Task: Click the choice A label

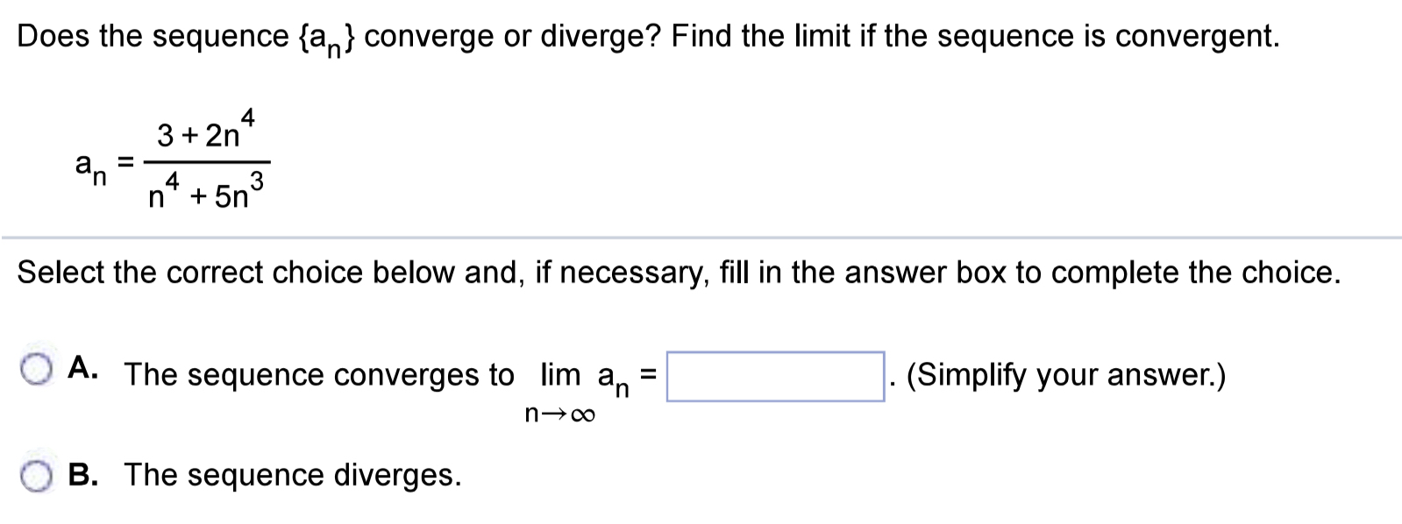Action: (x=80, y=368)
